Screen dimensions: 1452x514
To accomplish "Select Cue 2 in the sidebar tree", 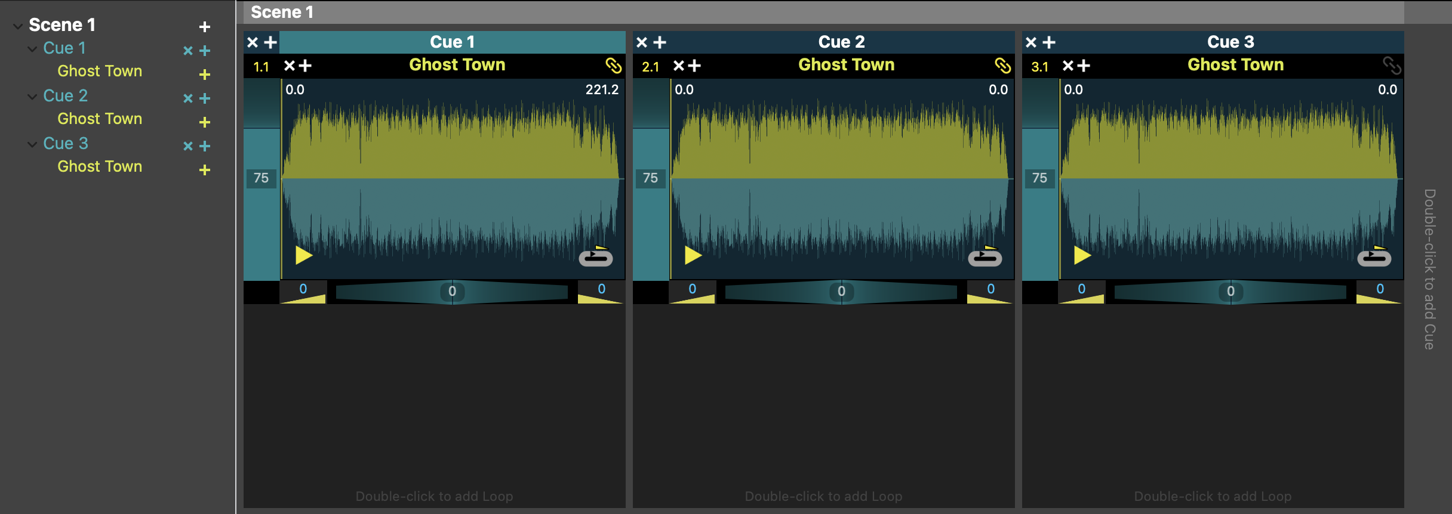I will coord(66,96).
